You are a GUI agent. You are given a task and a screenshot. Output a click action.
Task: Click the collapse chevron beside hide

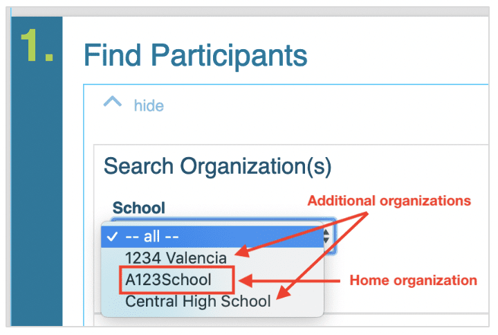pyautogui.click(x=112, y=103)
